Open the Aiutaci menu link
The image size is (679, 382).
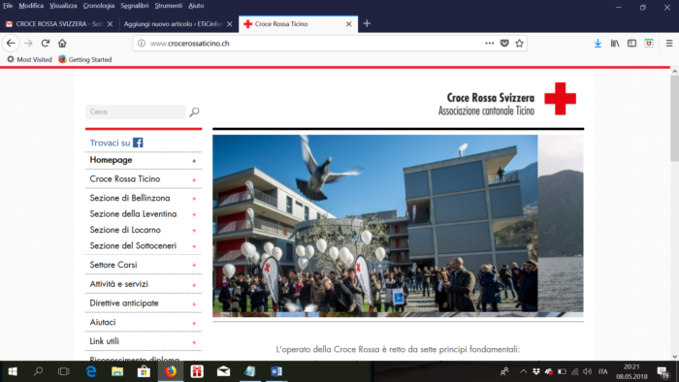103,322
